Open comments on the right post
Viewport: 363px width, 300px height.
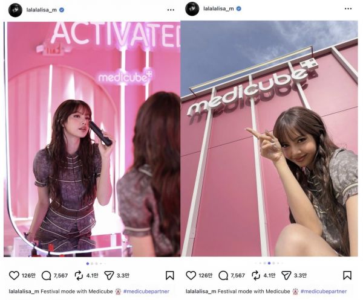(x=223, y=275)
